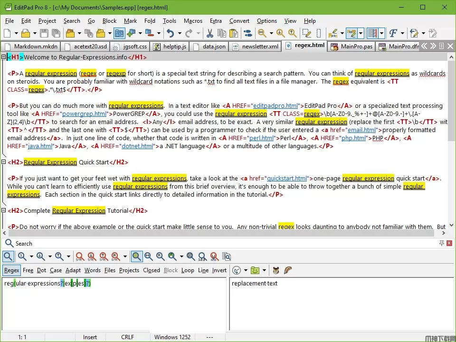
Task: Open the Convert menu
Action: coord(239,21)
